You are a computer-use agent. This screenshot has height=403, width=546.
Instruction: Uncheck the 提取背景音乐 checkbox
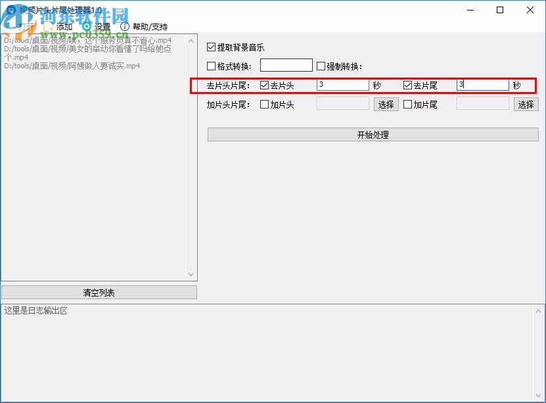[x=212, y=47]
